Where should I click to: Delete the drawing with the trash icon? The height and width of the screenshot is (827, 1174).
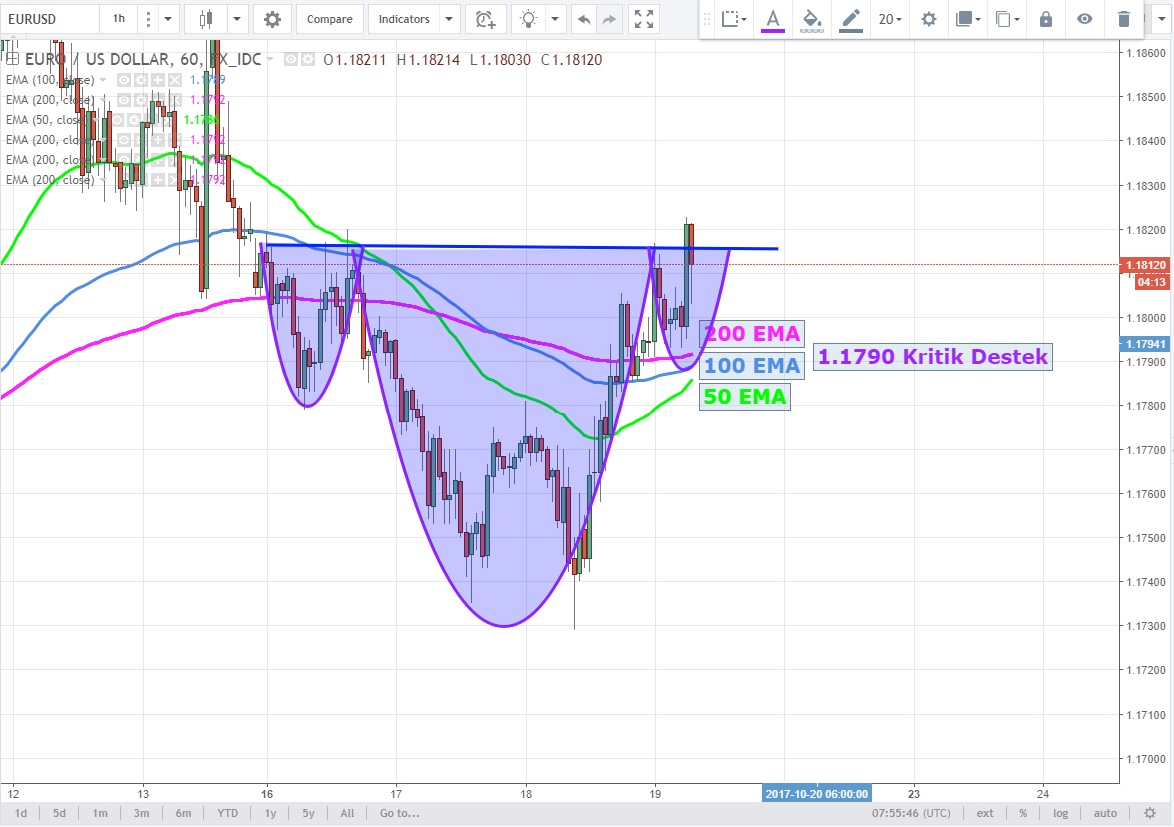click(1124, 19)
